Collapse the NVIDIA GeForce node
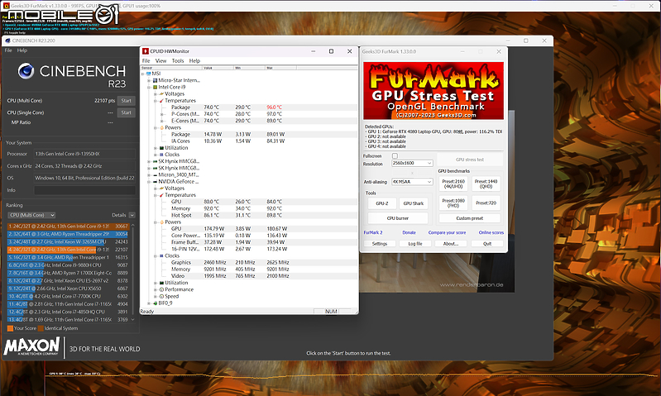The height and width of the screenshot is (396, 661). coord(149,182)
